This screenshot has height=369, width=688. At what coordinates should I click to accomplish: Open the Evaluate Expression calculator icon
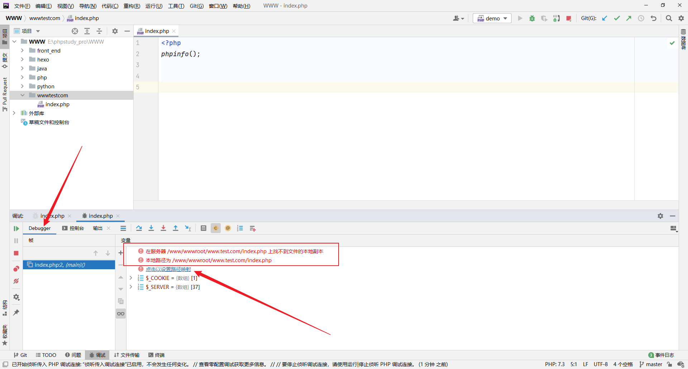[204, 228]
